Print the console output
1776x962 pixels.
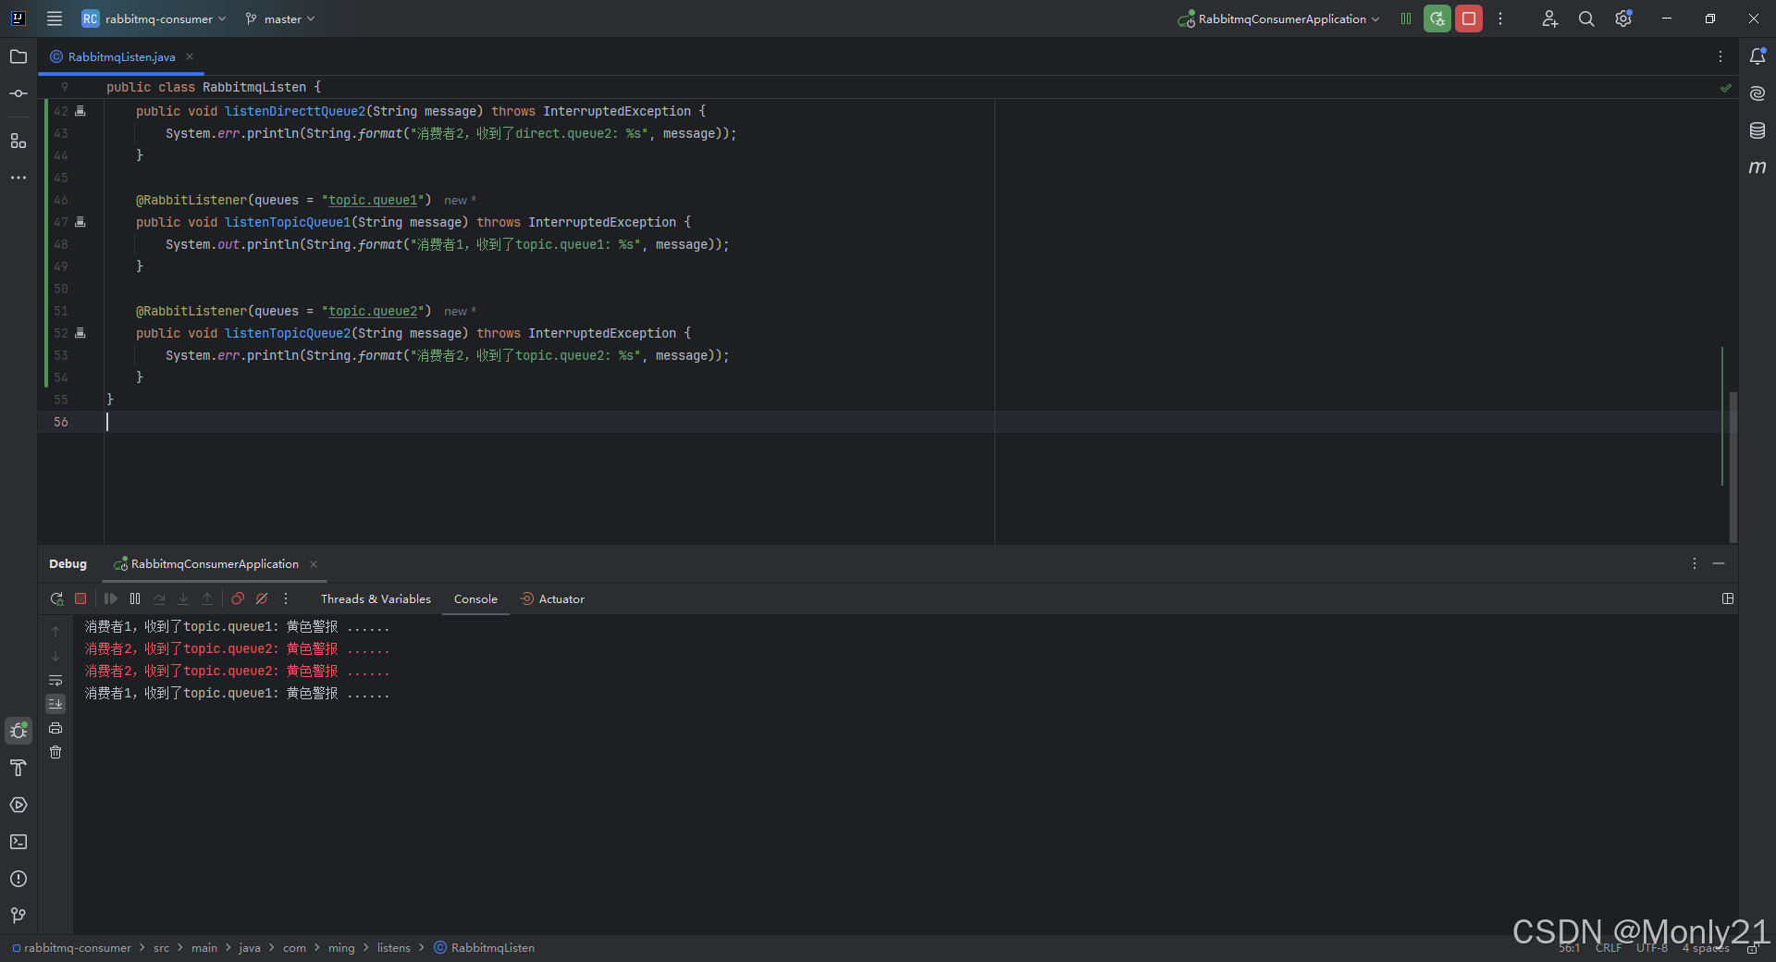(55, 728)
